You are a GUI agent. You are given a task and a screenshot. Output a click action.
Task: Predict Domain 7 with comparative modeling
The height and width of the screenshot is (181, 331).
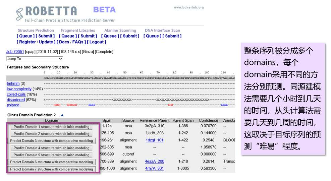(x=52, y=169)
